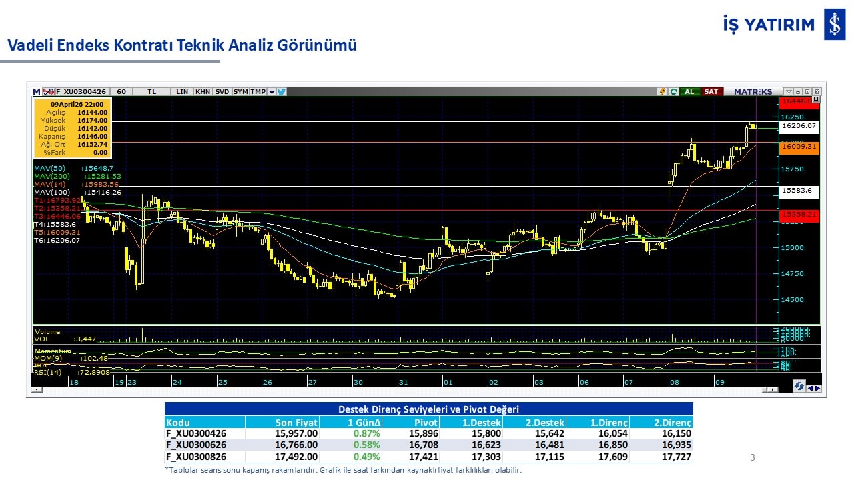The image size is (854, 480).
Task: Expand the window menu triangle beside MATRIKS
Action: 789,92
